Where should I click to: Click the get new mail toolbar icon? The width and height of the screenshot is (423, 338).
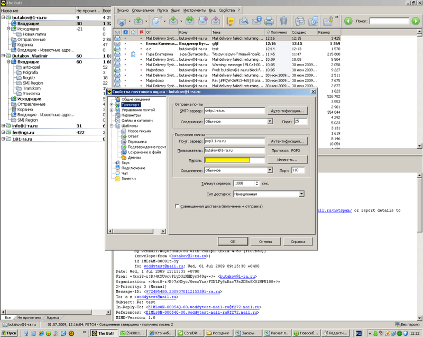(x=122, y=21)
